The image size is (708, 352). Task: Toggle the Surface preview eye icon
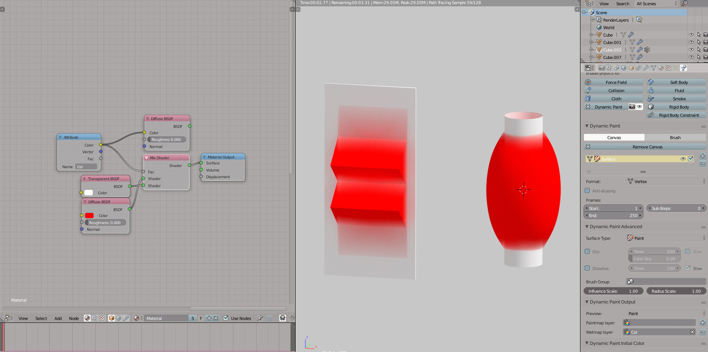[x=683, y=159]
